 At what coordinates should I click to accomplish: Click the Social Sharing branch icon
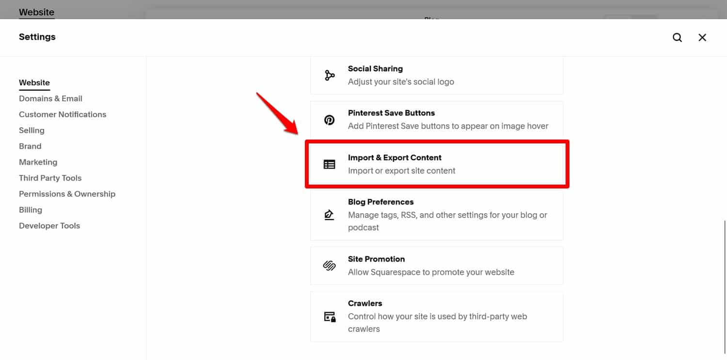(x=330, y=75)
